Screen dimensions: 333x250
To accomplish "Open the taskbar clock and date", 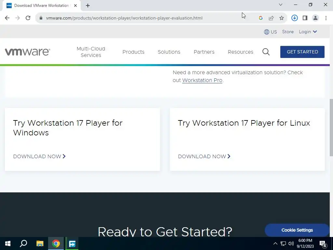I will pos(305,243).
